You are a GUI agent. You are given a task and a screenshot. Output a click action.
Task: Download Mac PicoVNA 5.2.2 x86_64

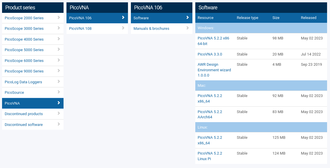point(210,98)
